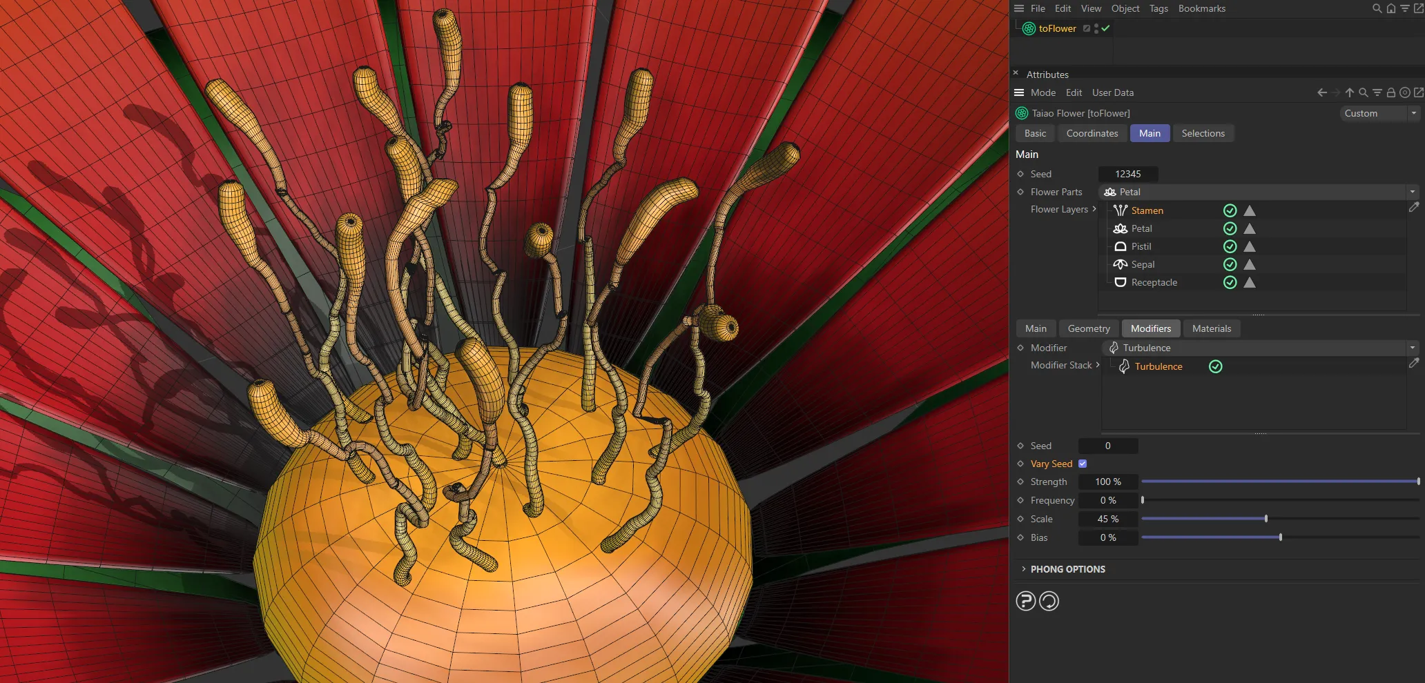Open the Bookmarks menu
This screenshot has width=1425, height=683.
tap(1201, 8)
